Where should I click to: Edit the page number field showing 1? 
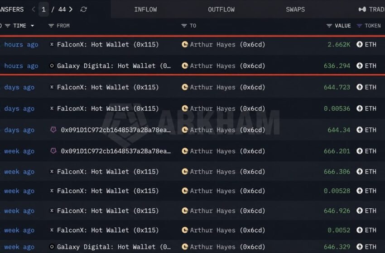[43, 9]
